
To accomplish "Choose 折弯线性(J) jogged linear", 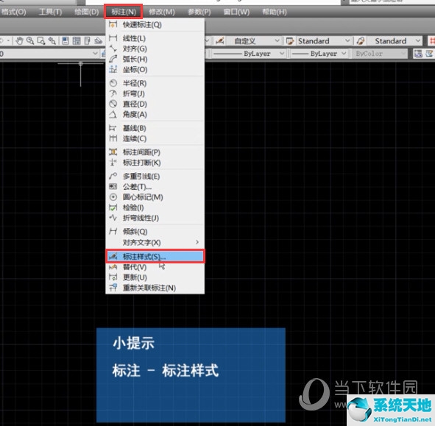I will tap(155, 218).
